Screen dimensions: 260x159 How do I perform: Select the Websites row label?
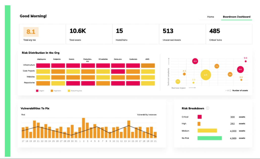tap(31, 77)
